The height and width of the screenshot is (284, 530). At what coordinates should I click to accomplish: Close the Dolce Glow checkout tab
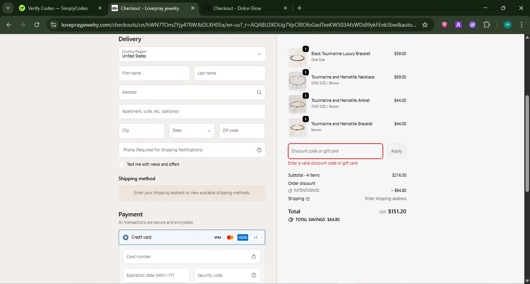285,8
